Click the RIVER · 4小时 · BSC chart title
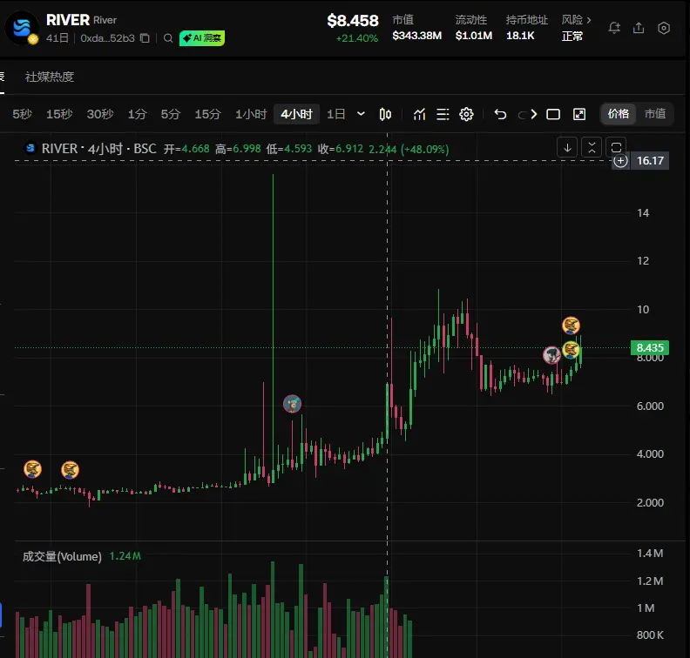 click(99, 149)
